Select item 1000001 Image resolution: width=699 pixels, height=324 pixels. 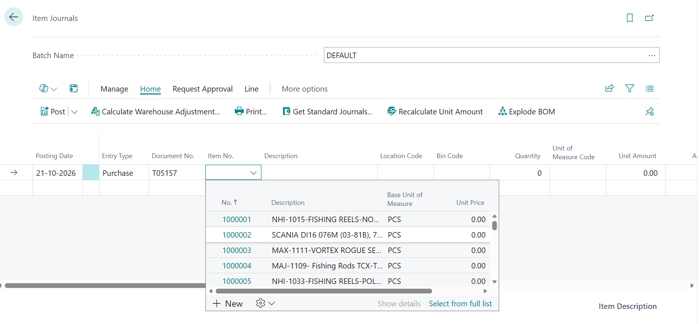tap(237, 220)
